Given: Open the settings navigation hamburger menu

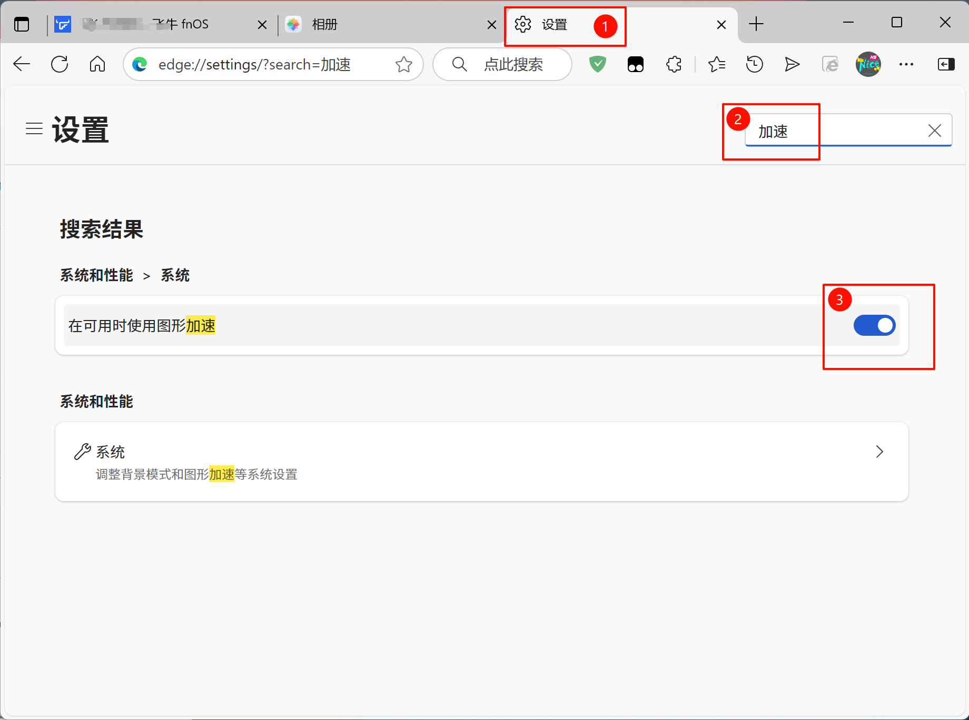Looking at the screenshot, I should click(34, 128).
